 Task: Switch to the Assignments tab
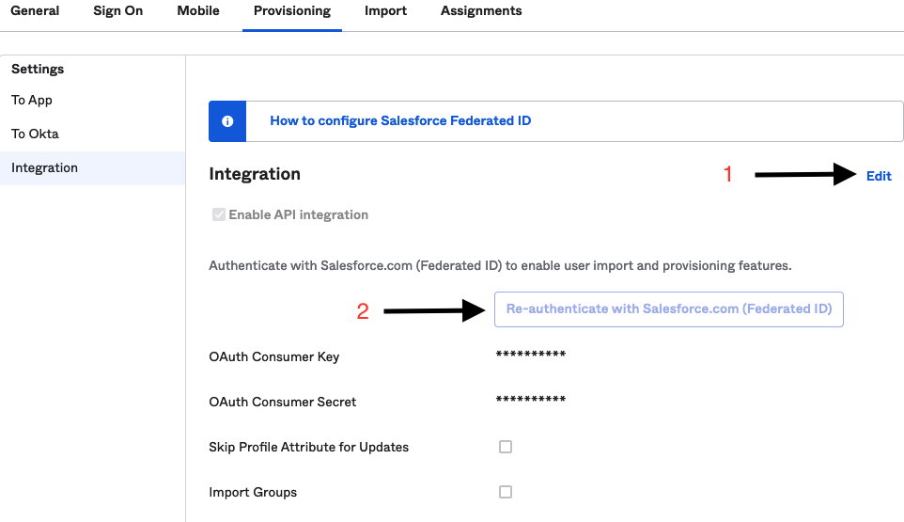[481, 11]
